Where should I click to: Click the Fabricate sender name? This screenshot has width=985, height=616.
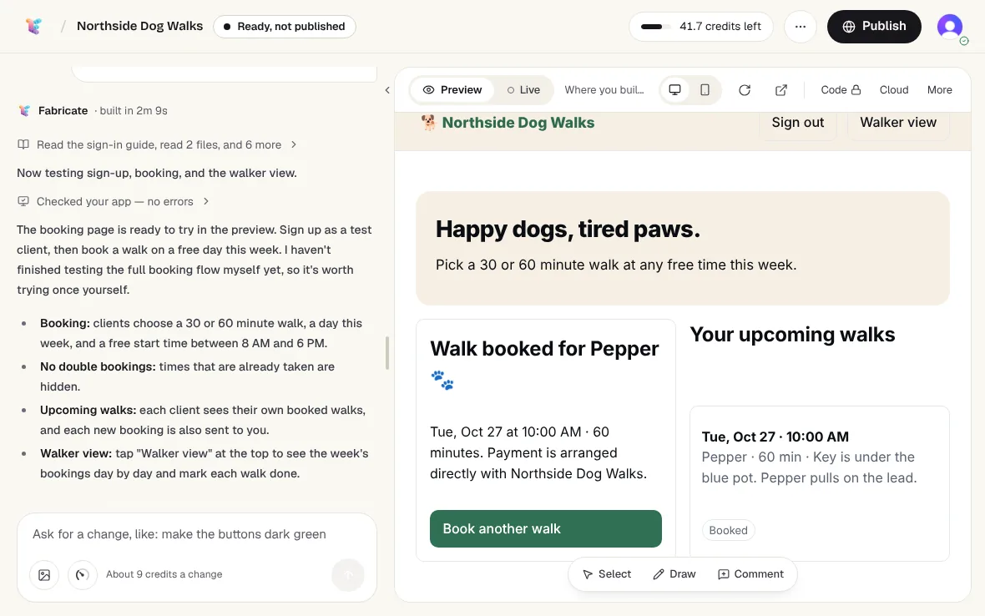click(x=63, y=110)
